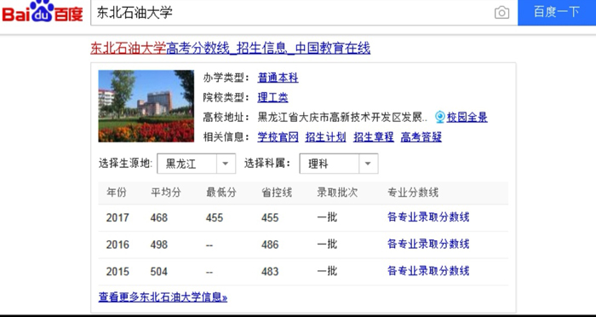
Task: Click the arrow beside 黑龙江
Action: pyautogui.click(x=226, y=164)
